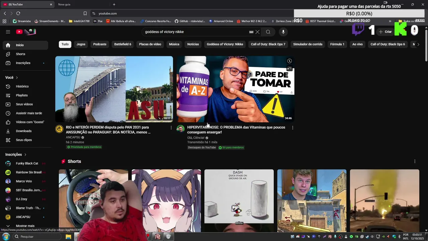Open the Shorts shelf options menu

[x=415, y=161]
